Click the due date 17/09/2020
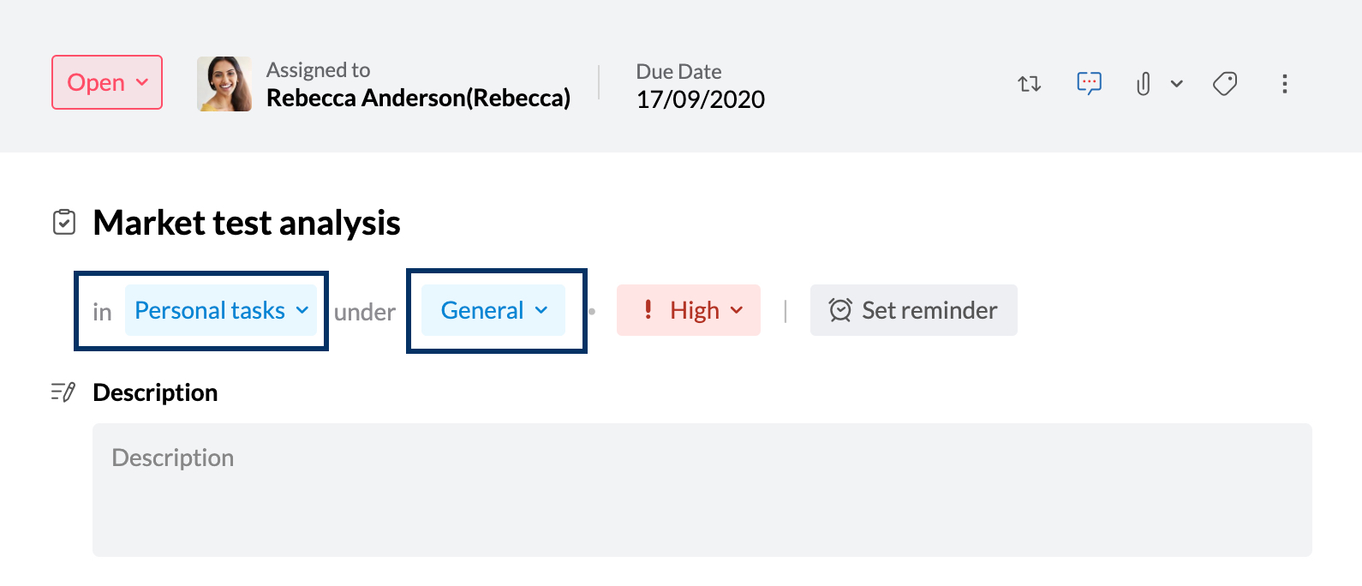 [701, 99]
